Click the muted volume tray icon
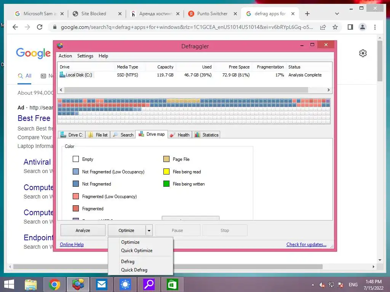Image resolution: width=390 pixels, height=292 pixels. 322,285
